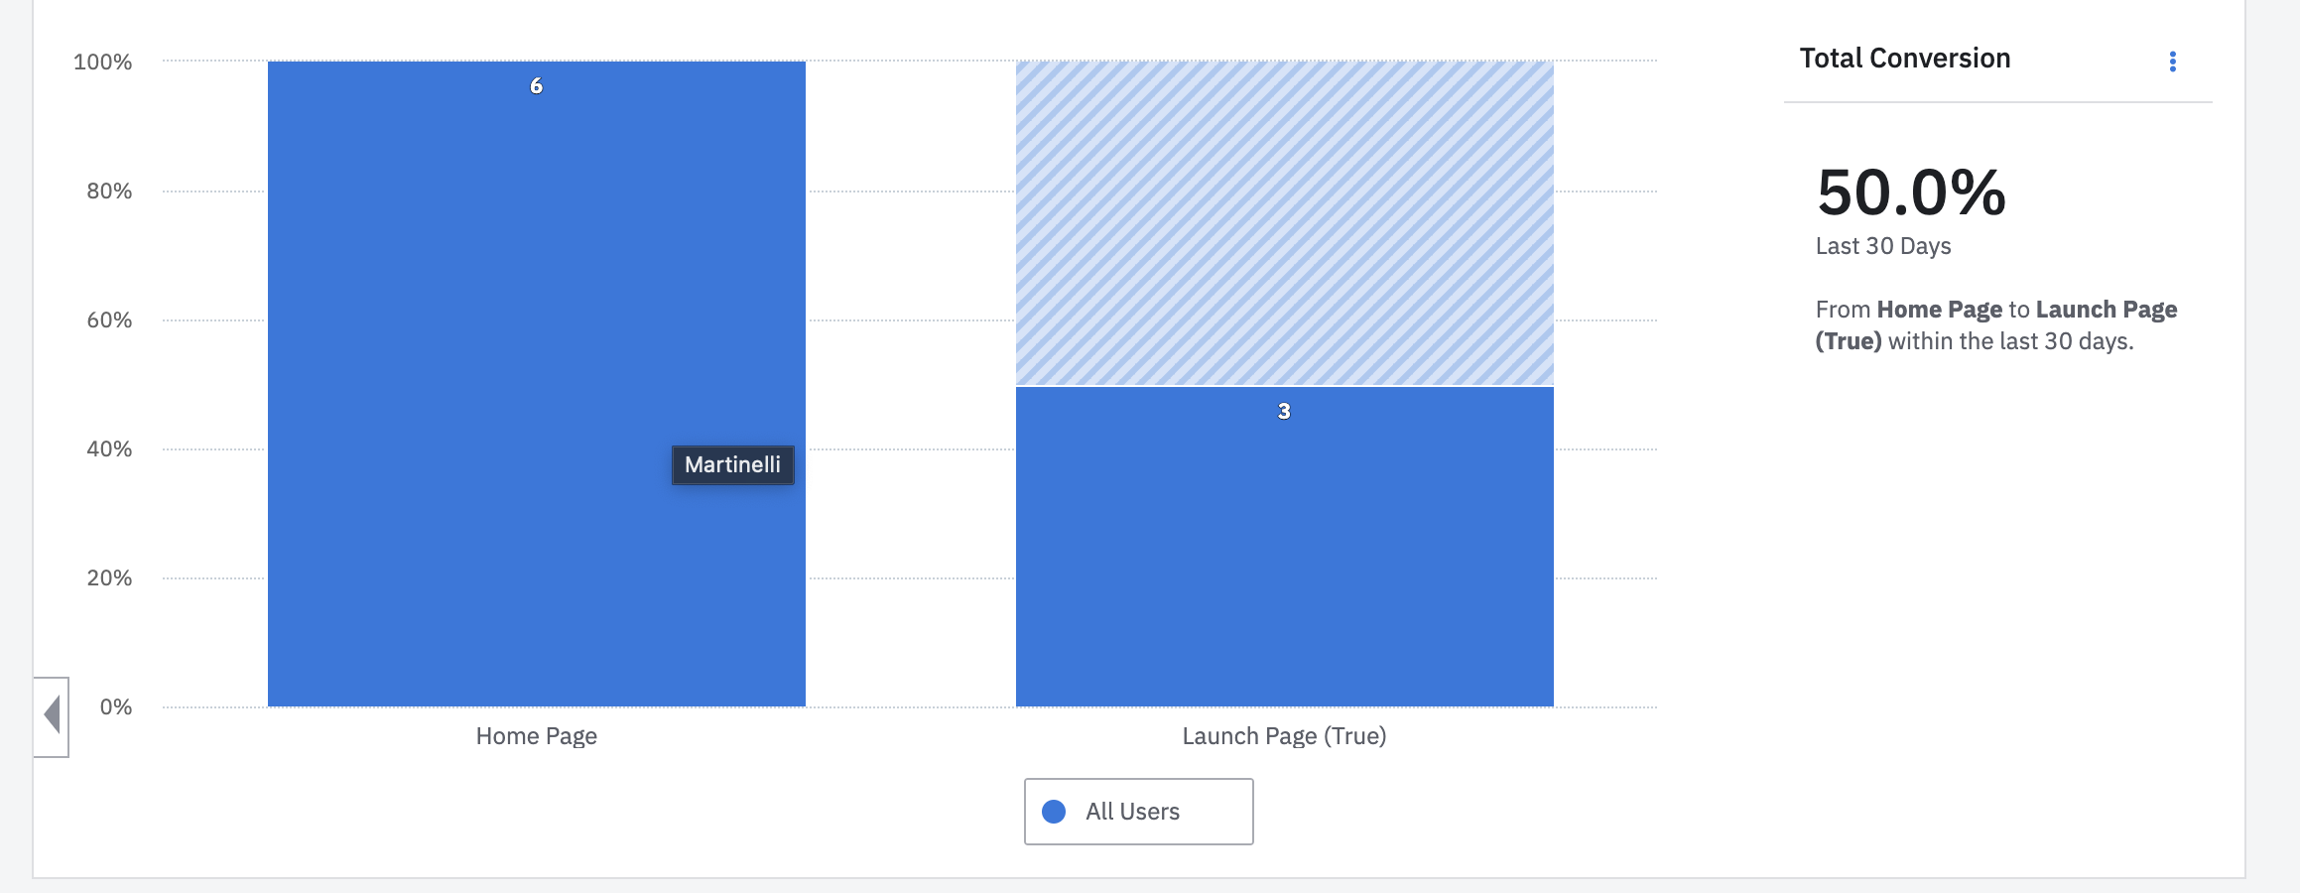This screenshot has width=2300, height=893.
Task: Click Launch Page (True) in the description text
Action: 2104,309
